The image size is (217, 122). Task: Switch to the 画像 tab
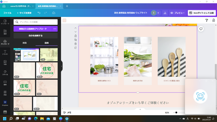coord(25,43)
